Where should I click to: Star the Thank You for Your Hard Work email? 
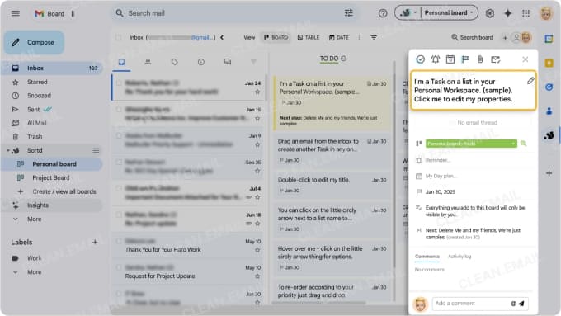pos(257,250)
